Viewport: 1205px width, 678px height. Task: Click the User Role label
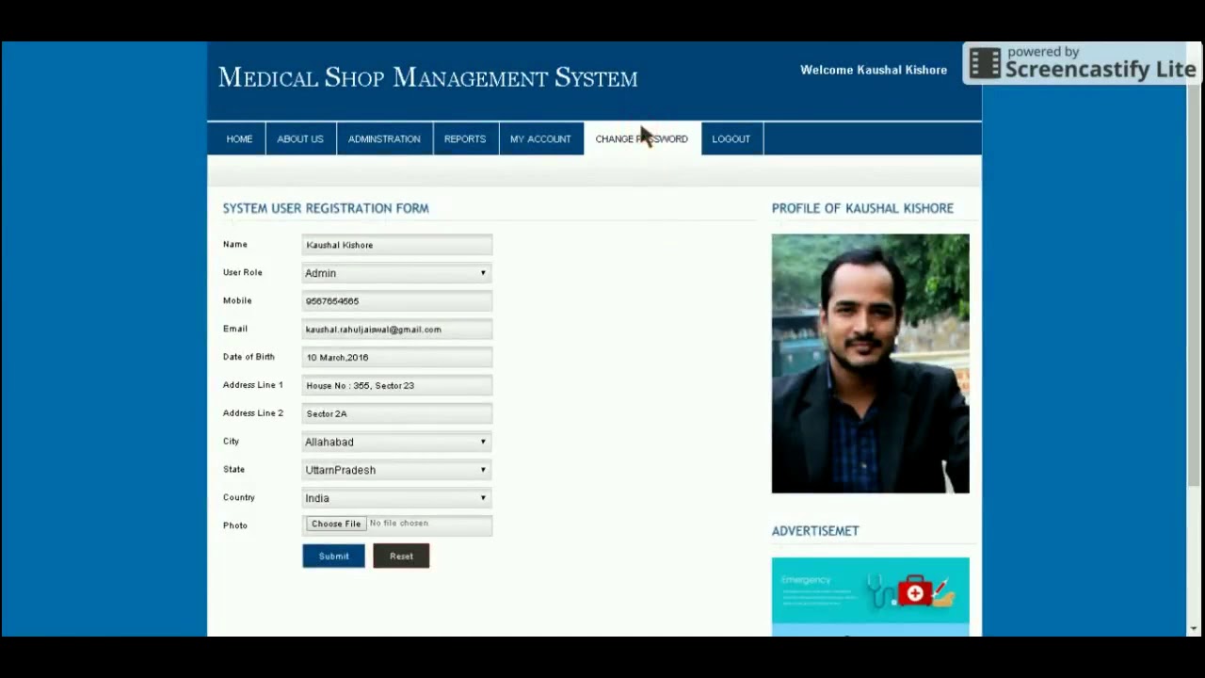tap(243, 272)
